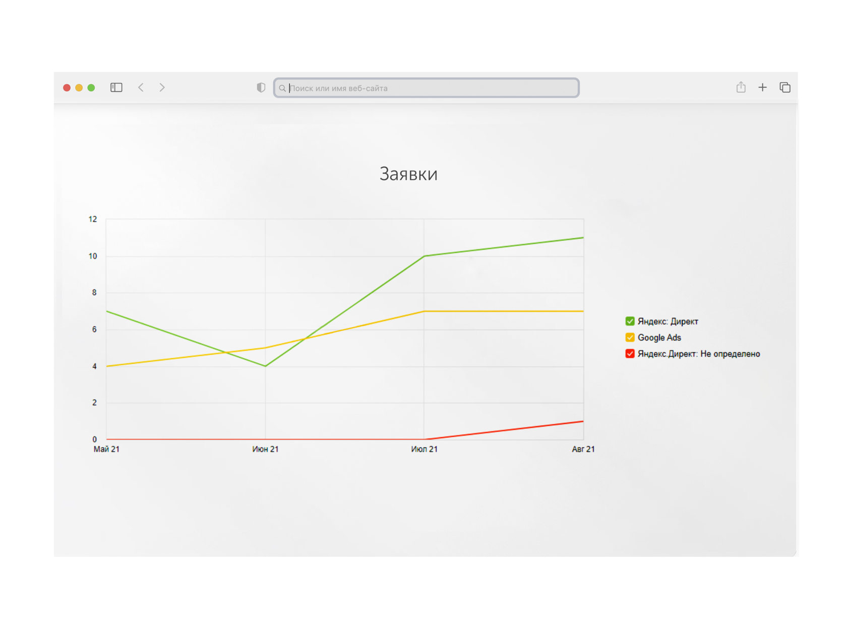Toggle the yellow Google Ads checkbox
Image resolution: width=847 pixels, height=618 pixels.
(x=630, y=338)
